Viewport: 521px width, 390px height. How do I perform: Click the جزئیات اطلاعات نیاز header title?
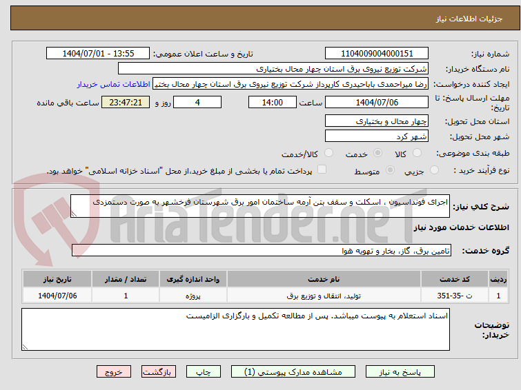pyautogui.click(x=469, y=19)
